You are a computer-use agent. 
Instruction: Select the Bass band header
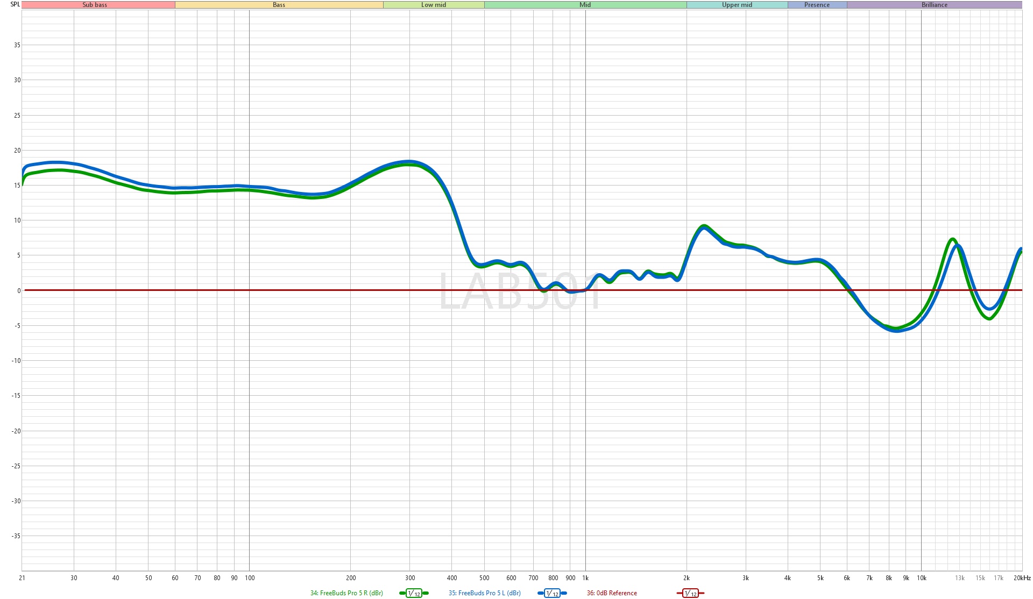pos(279,5)
